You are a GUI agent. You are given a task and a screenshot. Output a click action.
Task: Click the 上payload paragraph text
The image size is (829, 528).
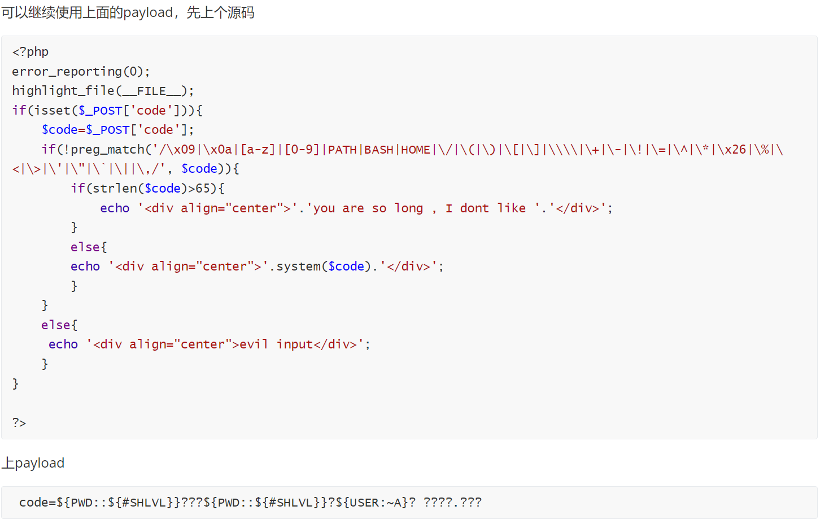(33, 464)
